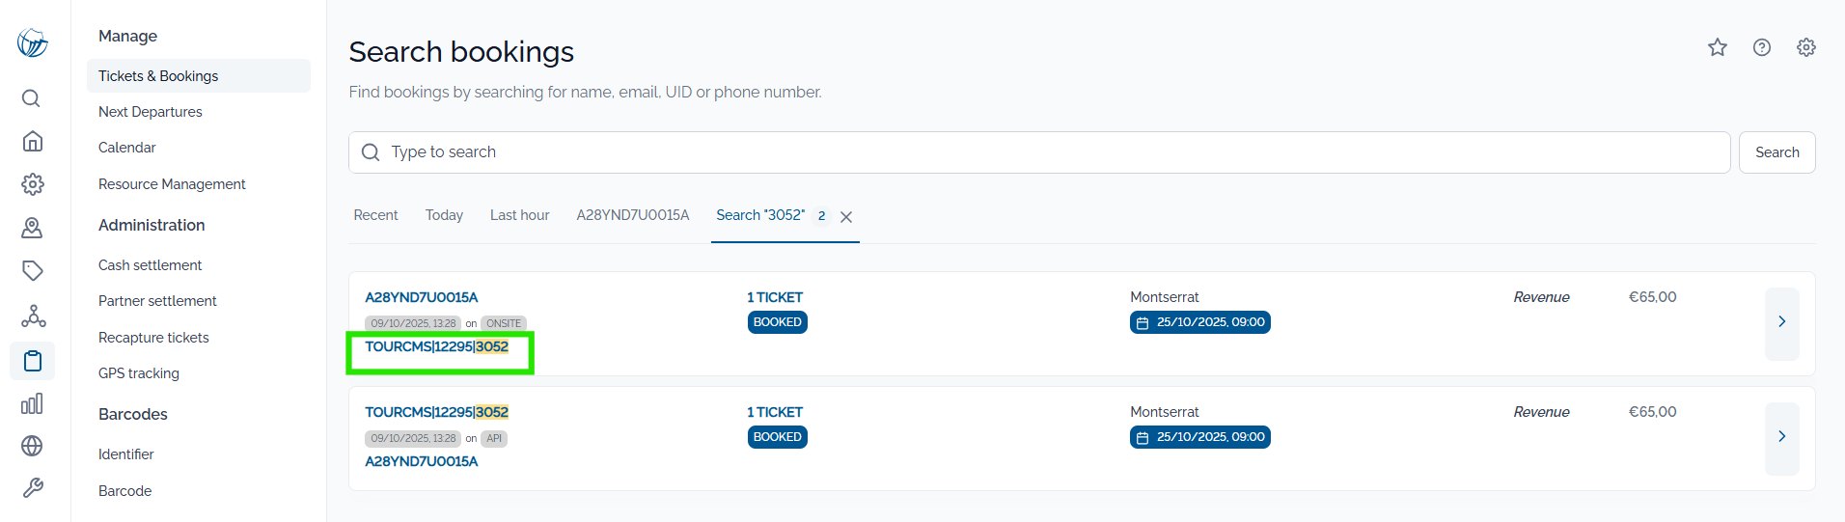
Task: Open the gear icon in the left sidebar
Action: coord(32,184)
